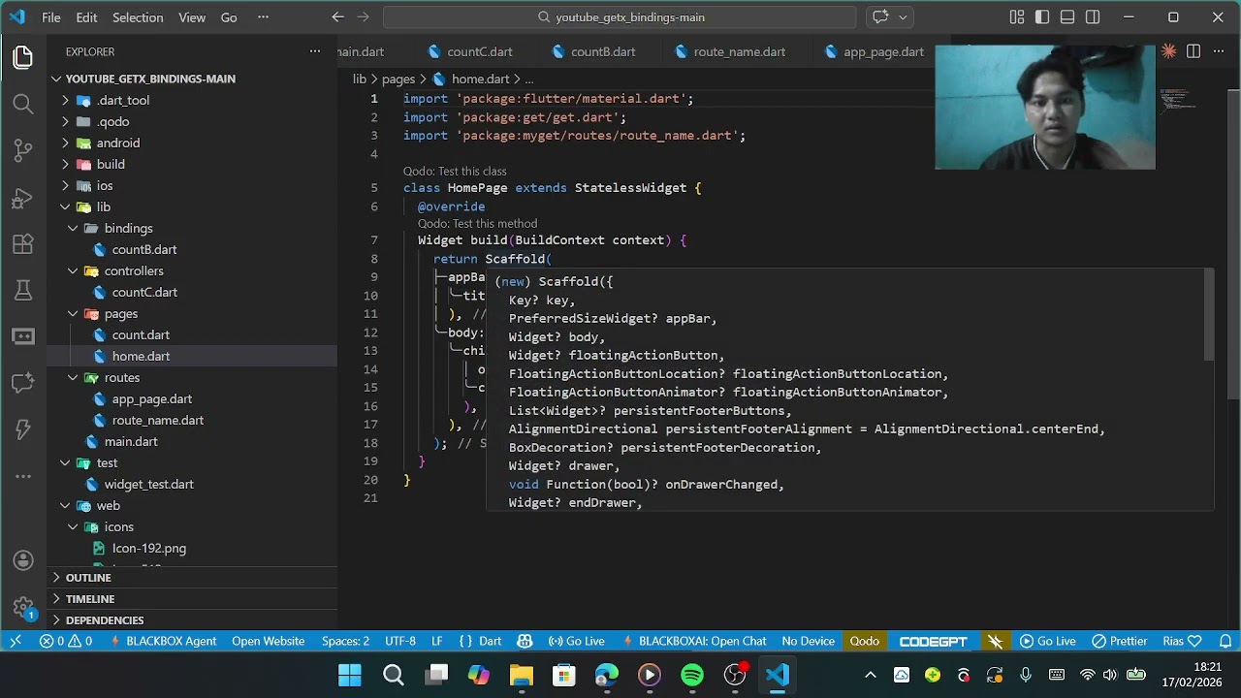
Task: Open the Manage gear menu
Action: (23, 608)
